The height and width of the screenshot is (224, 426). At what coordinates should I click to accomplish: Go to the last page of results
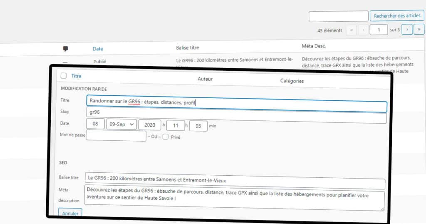coord(419,29)
